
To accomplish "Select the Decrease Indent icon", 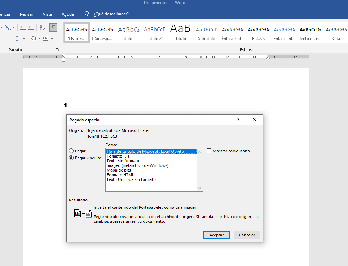I will (x=23, y=27).
